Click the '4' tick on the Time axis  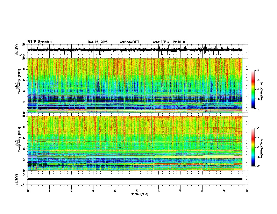[115, 191]
